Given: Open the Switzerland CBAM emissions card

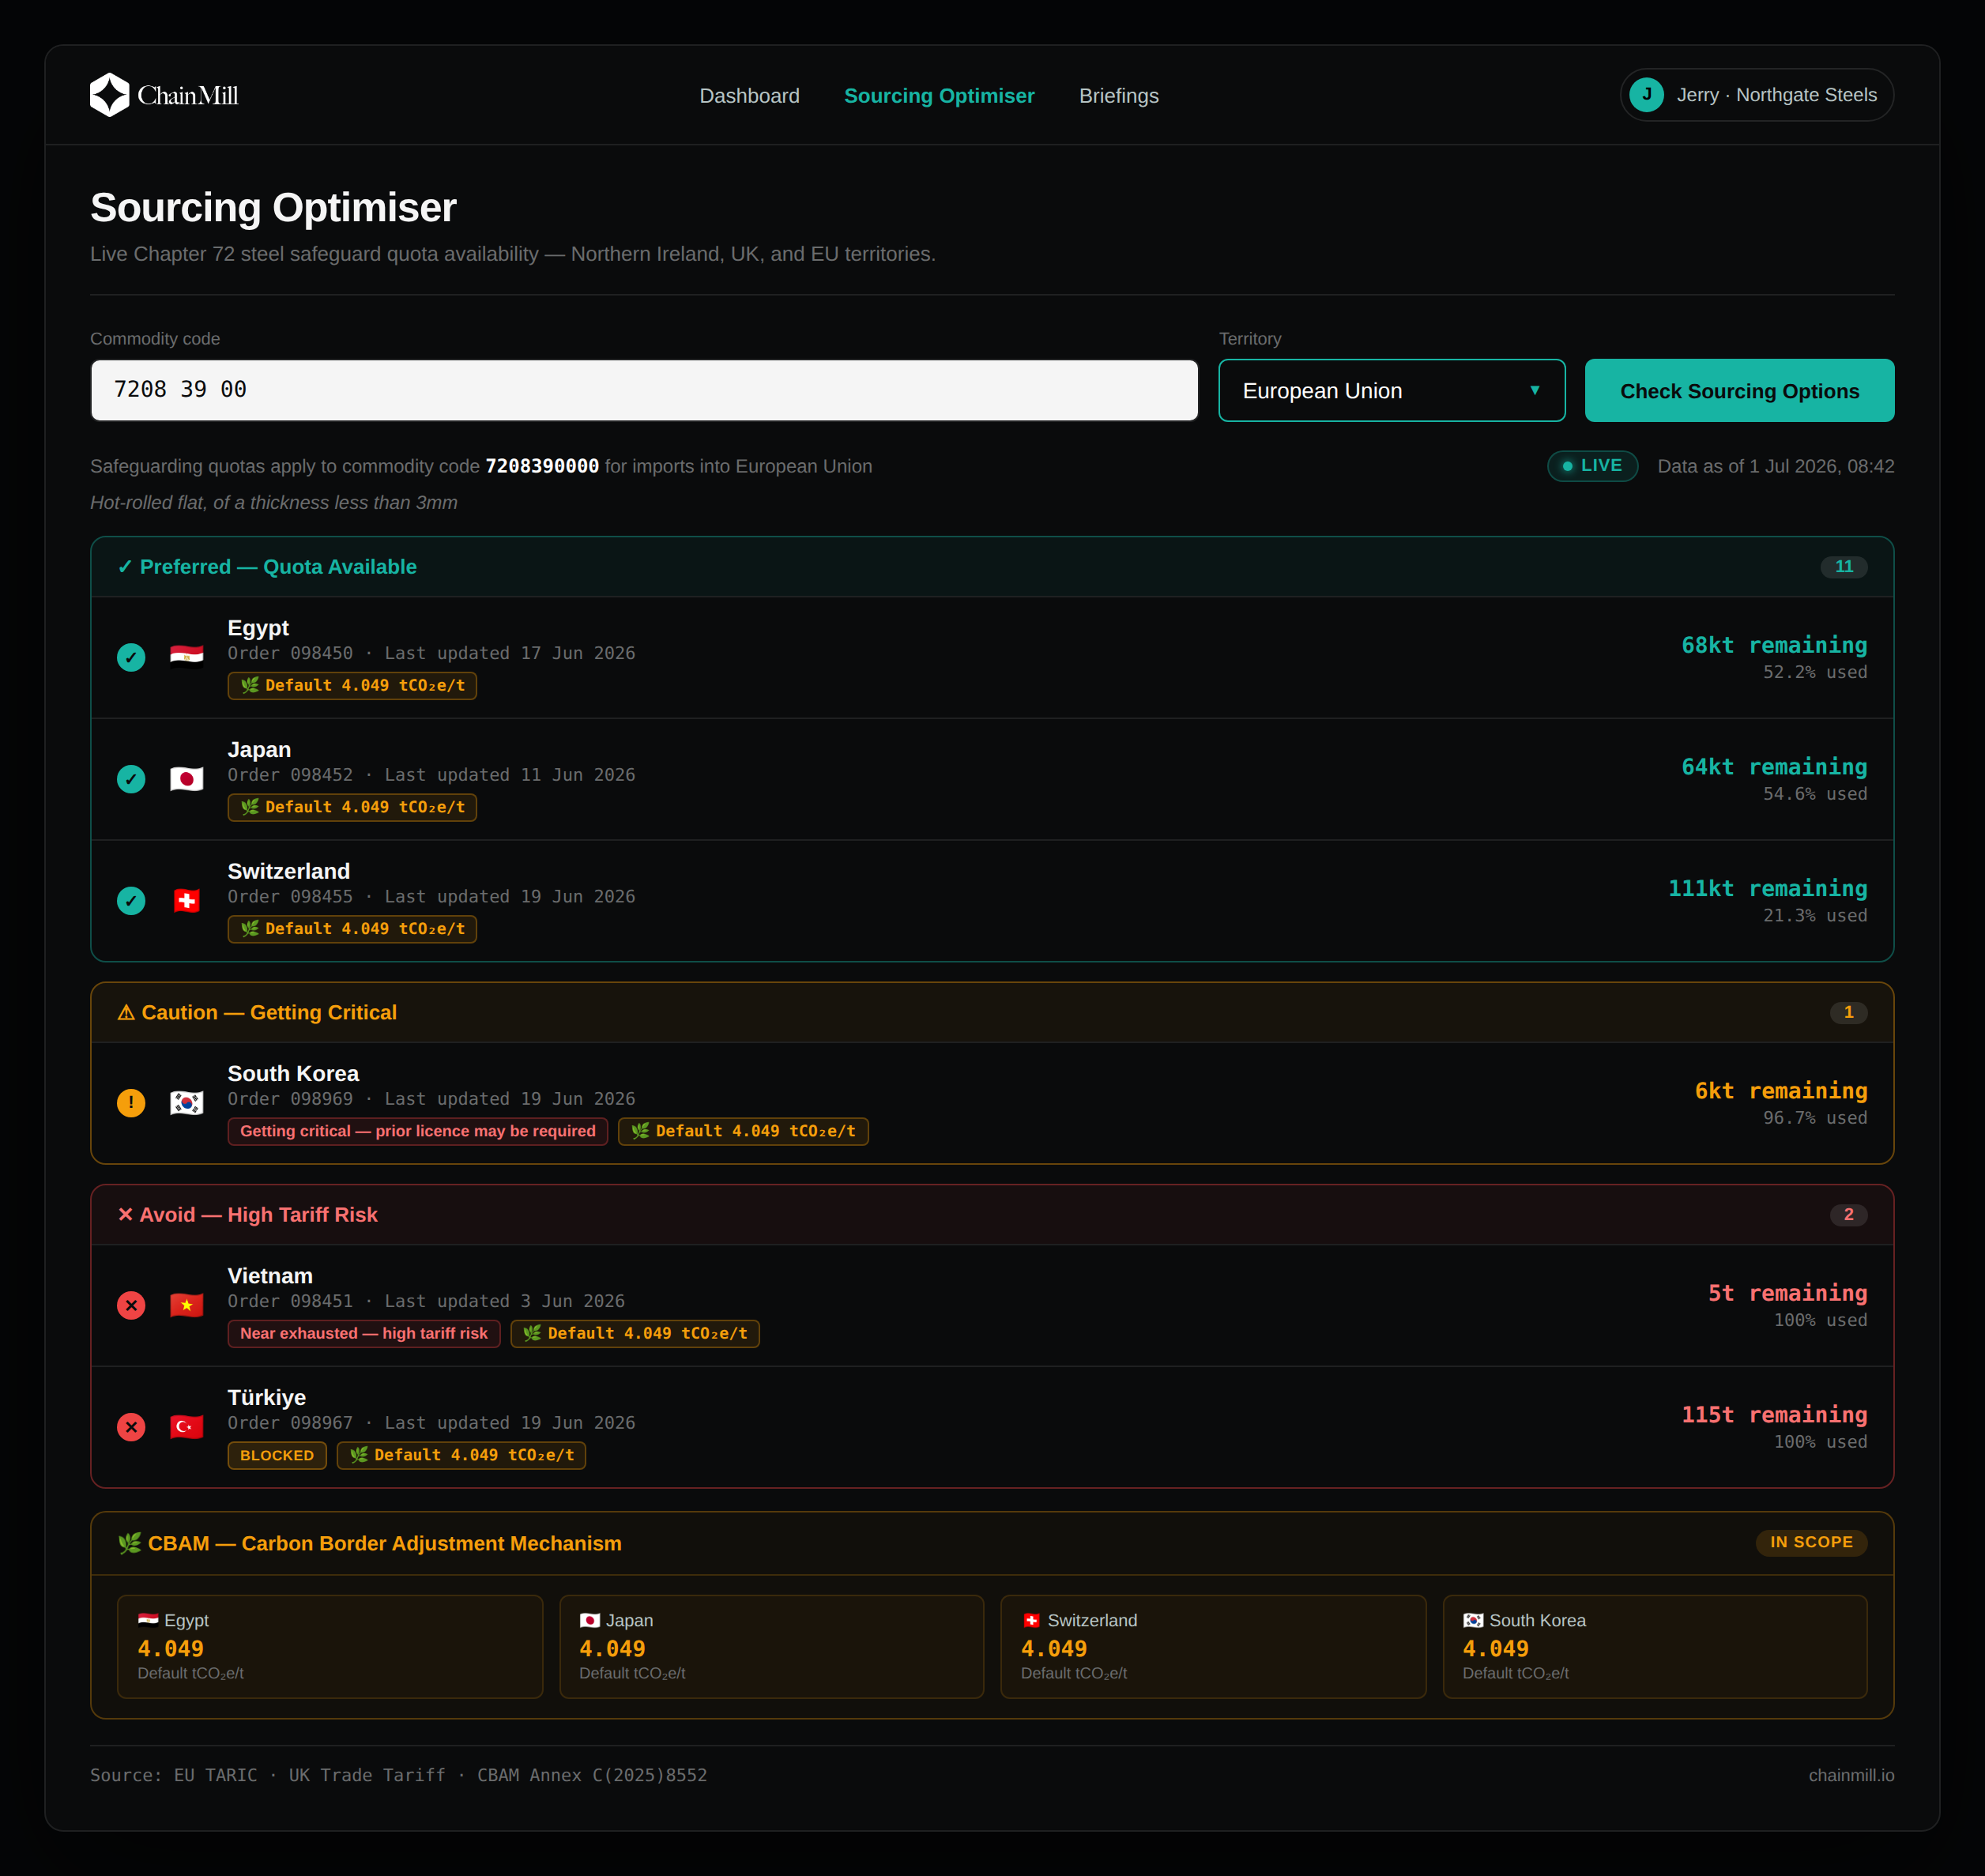Looking at the screenshot, I should click(x=1213, y=1646).
